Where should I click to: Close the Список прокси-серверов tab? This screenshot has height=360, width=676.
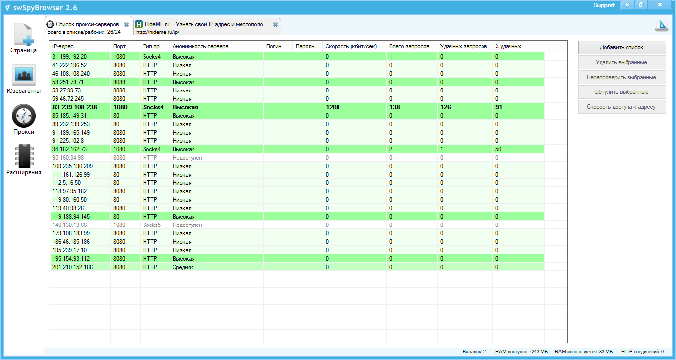[126, 24]
